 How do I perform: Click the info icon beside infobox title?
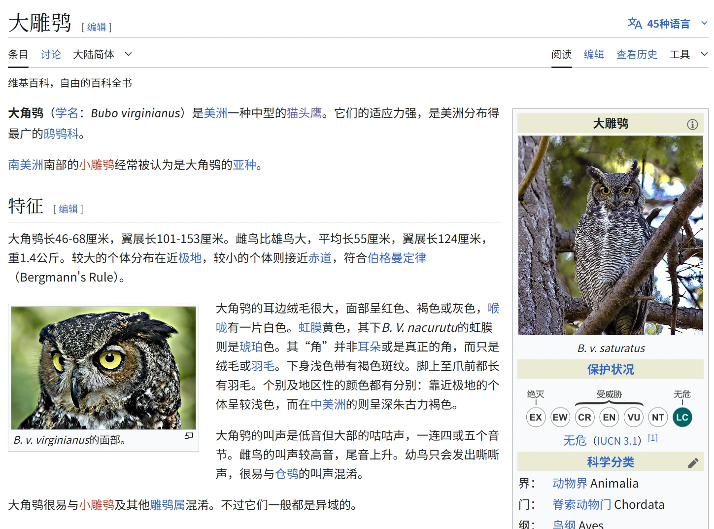coord(692,124)
